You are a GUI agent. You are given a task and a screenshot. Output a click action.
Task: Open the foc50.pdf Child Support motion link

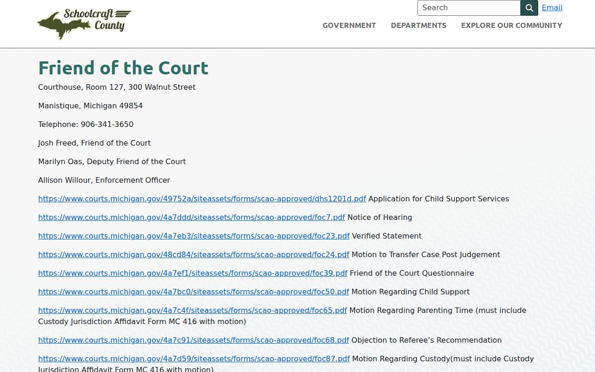pos(193,292)
